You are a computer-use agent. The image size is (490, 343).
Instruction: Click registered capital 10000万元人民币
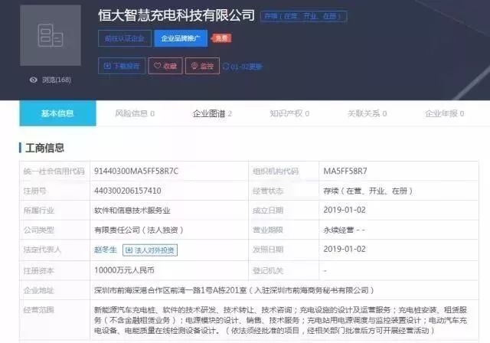point(124,270)
